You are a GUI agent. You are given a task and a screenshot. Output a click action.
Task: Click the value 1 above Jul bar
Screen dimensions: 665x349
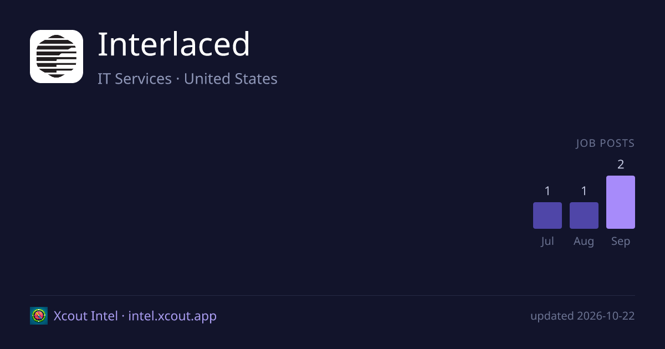pos(548,191)
